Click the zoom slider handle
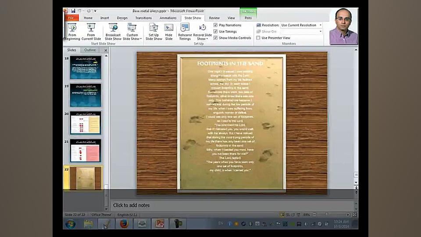The width and height of the screenshot is (421, 237). pyautogui.click(x=326, y=215)
